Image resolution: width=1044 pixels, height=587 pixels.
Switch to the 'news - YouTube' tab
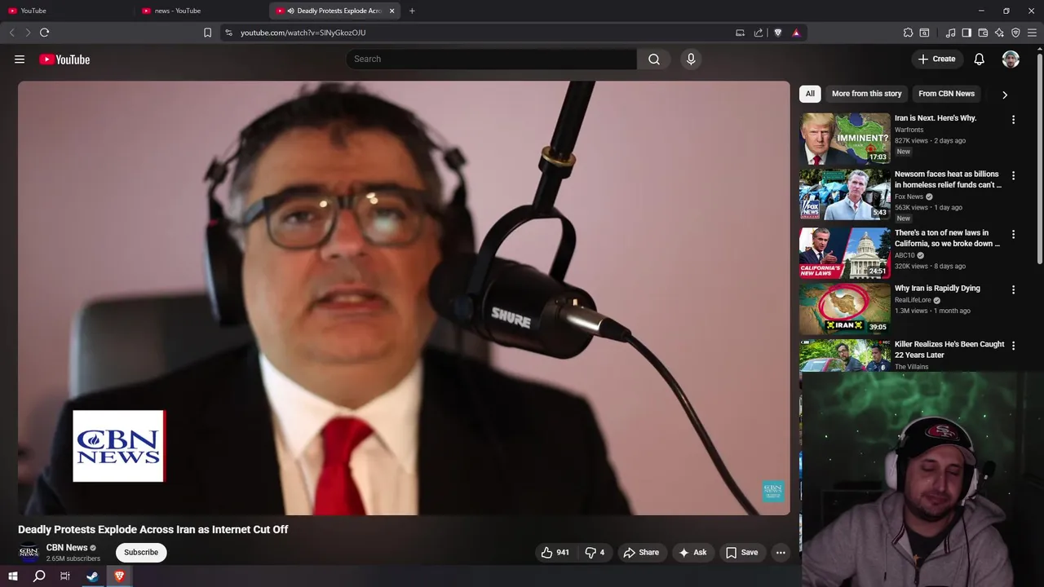[200, 11]
